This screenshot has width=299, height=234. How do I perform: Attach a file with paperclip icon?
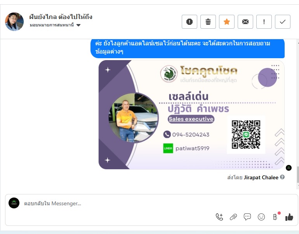pos(233,217)
